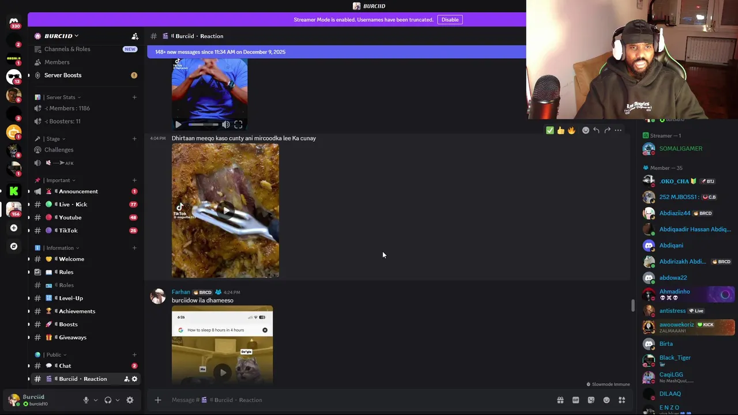738x415 pixels.
Task: Open apps icon in message bar
Action: (x=622, y=400)
